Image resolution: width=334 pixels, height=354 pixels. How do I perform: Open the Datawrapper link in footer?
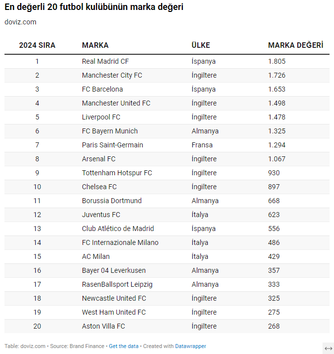click(x=190, y=346)
